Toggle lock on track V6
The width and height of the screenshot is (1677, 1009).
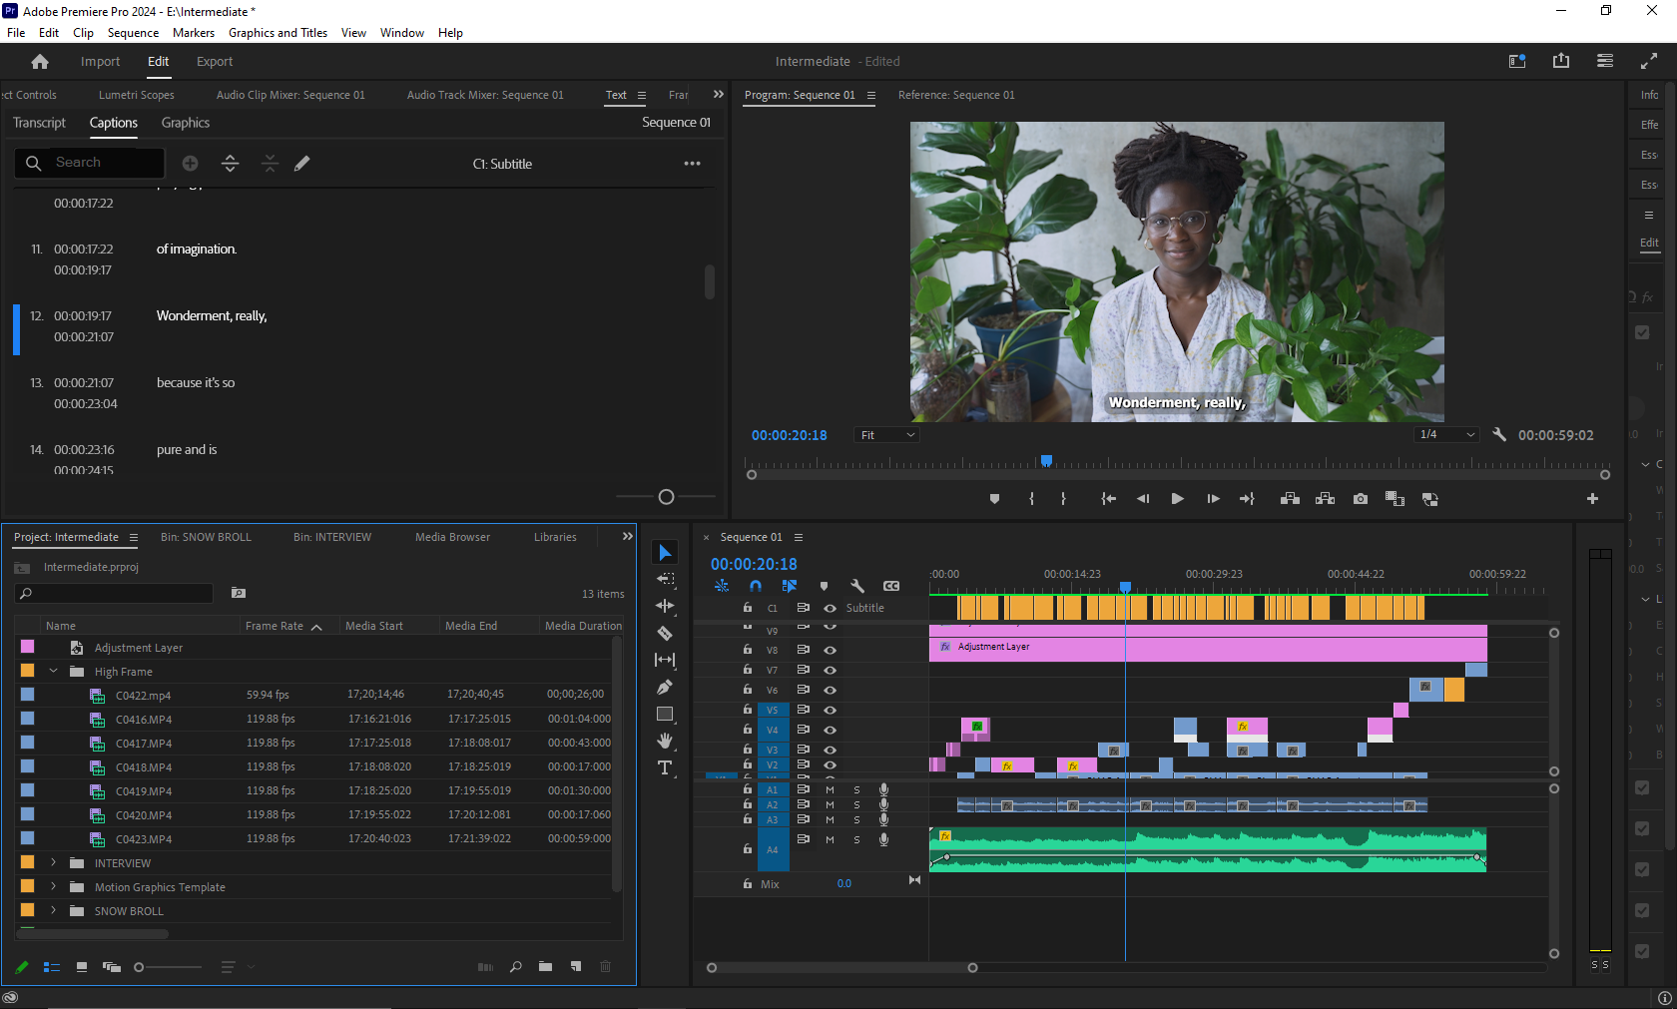tap(747, 690)
